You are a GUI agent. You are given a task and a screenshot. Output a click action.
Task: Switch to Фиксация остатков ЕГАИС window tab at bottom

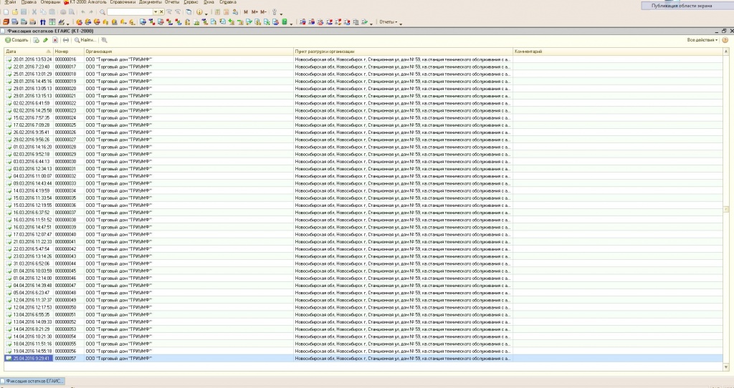(x=32, y=381)
